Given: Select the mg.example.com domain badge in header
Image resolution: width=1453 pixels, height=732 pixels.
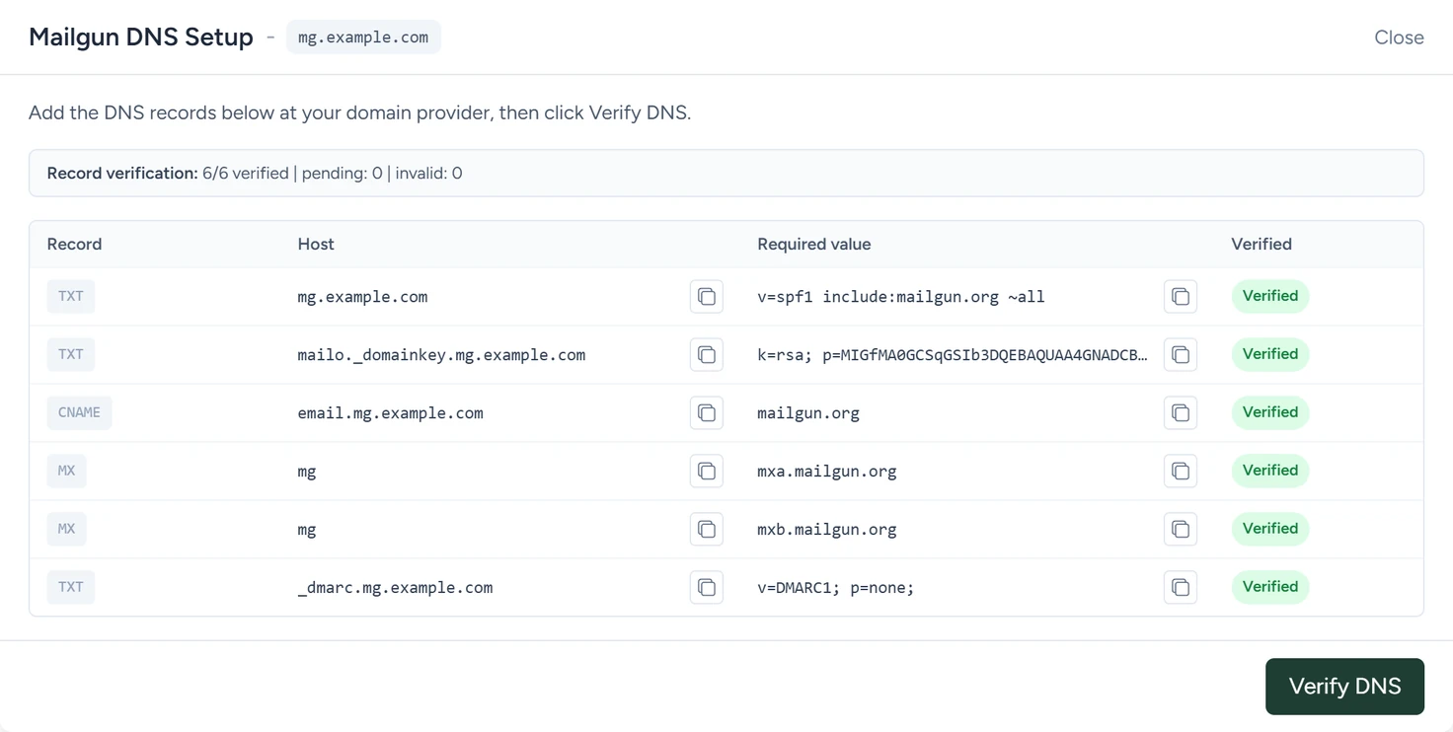Looking at the screenshot, I should pyautogui.click(x=363, y=37).
